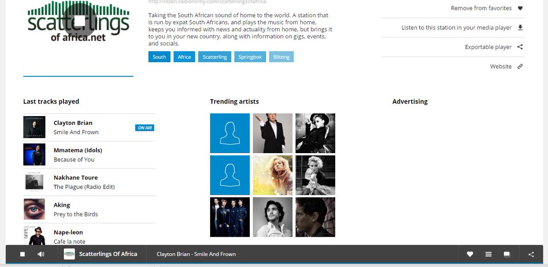This screenshot has height=267, width=548.
Task: Select the Biltong tag
Action: click(x=281, y=57)
